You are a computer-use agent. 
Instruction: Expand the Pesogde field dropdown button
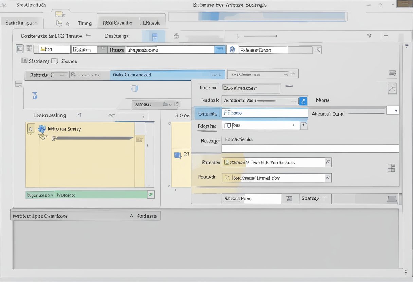coord(328,178)
